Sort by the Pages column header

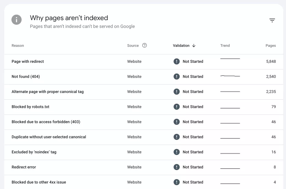coord(271,46)
